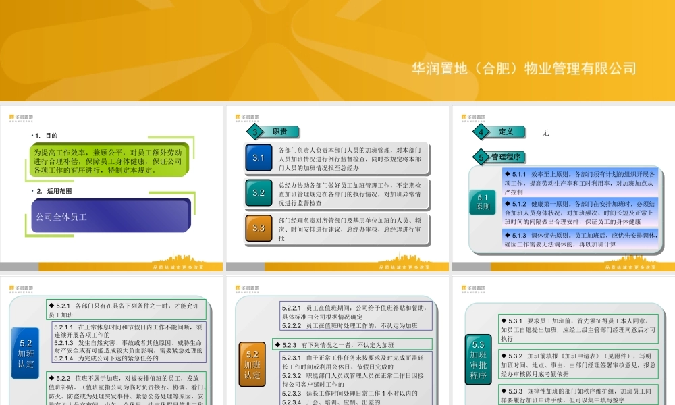Select the teal 5.1 原则 block
This screenshot has width=675, height=405.
coord(483,202)
